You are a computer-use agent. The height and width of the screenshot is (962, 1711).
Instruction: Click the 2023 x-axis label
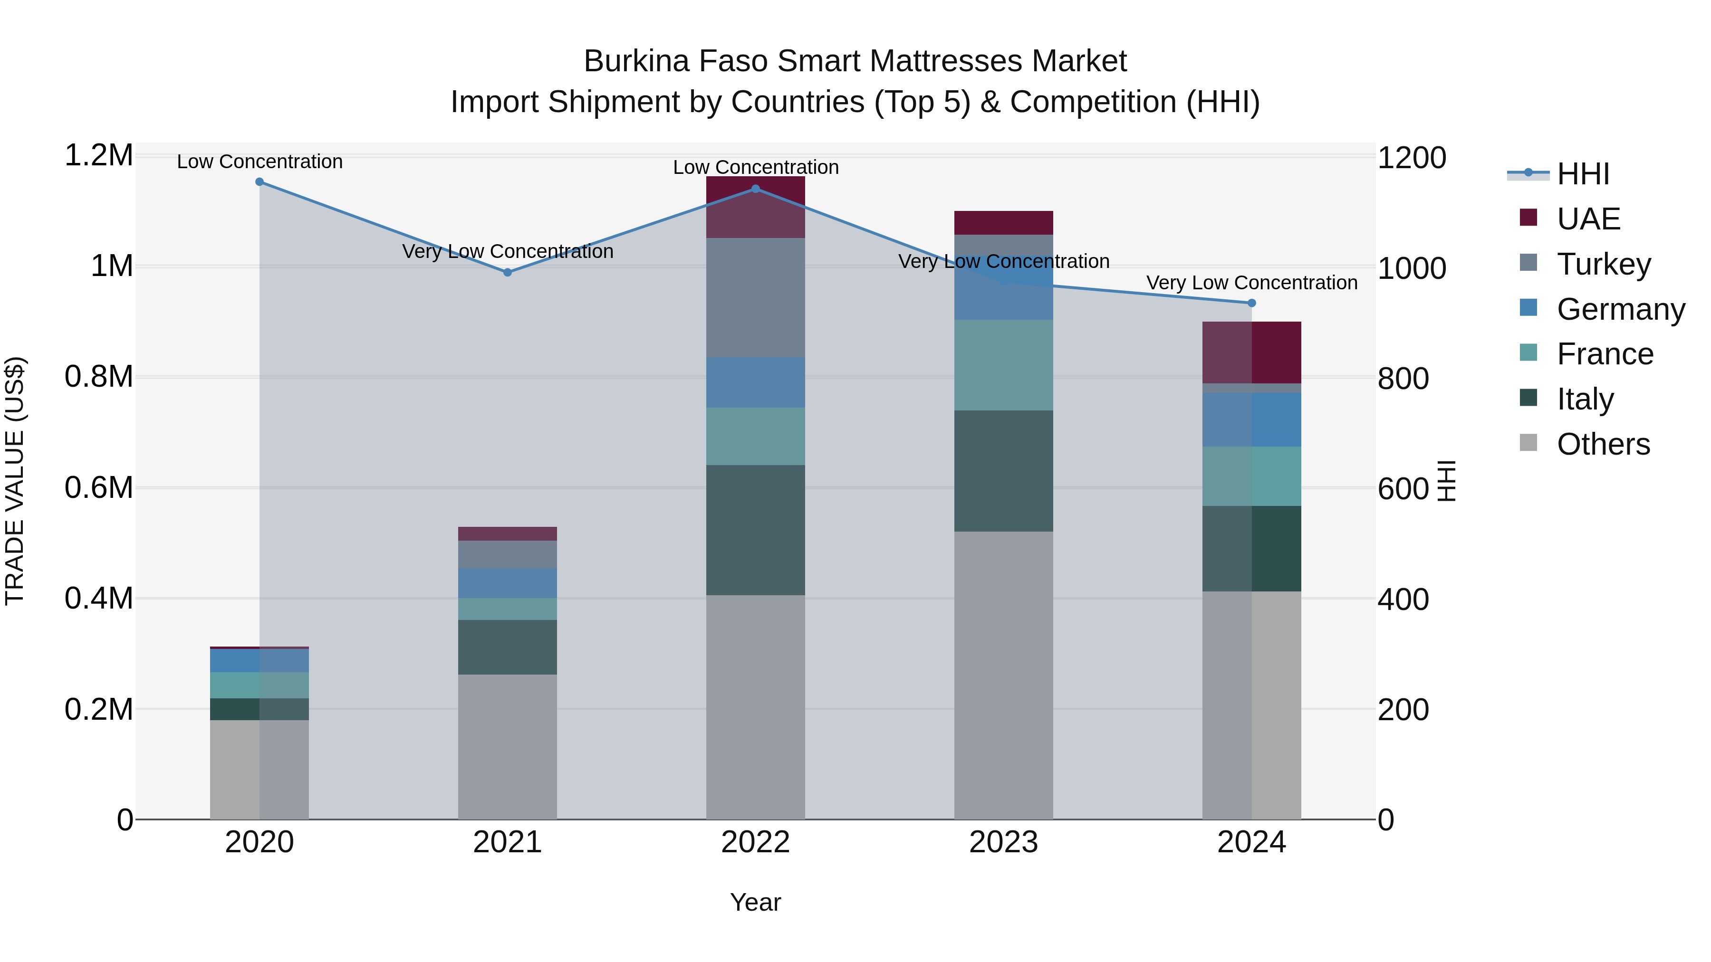(1004, 842)
